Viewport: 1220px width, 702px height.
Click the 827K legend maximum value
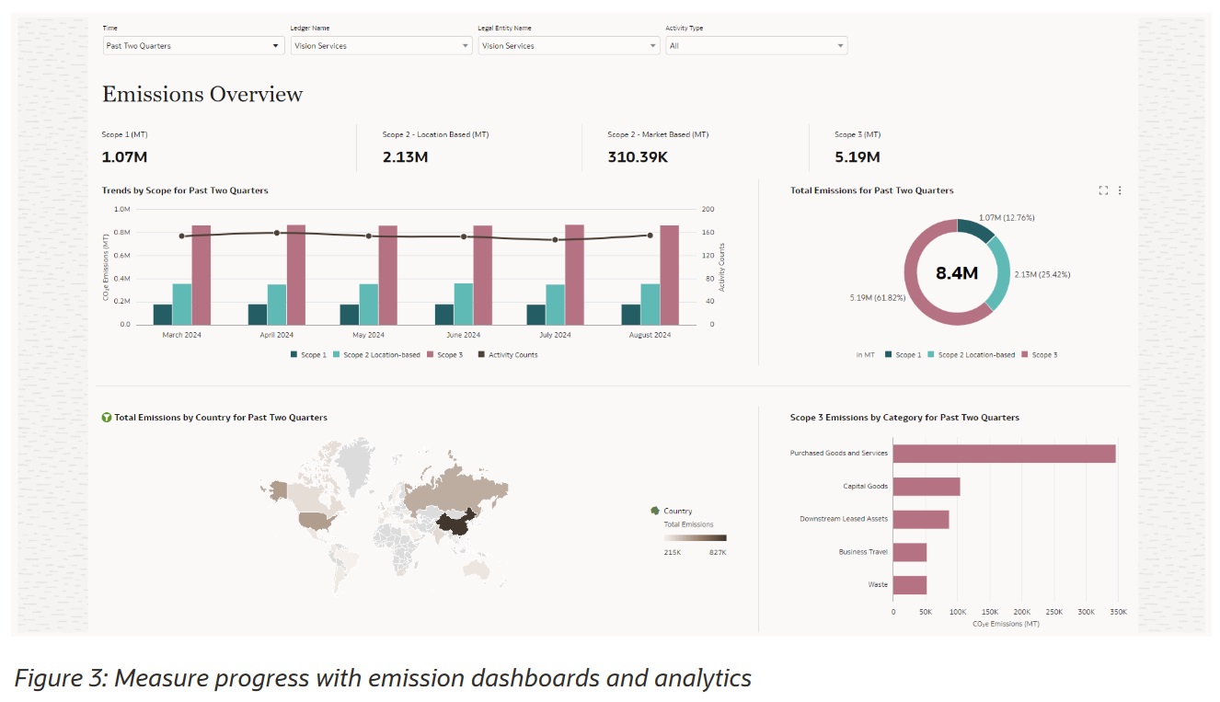(718, 552)
